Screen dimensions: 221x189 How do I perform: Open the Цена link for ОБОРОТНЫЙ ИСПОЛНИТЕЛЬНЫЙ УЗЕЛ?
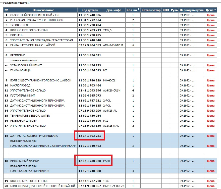pyautogui.click(x=211, y=15)
